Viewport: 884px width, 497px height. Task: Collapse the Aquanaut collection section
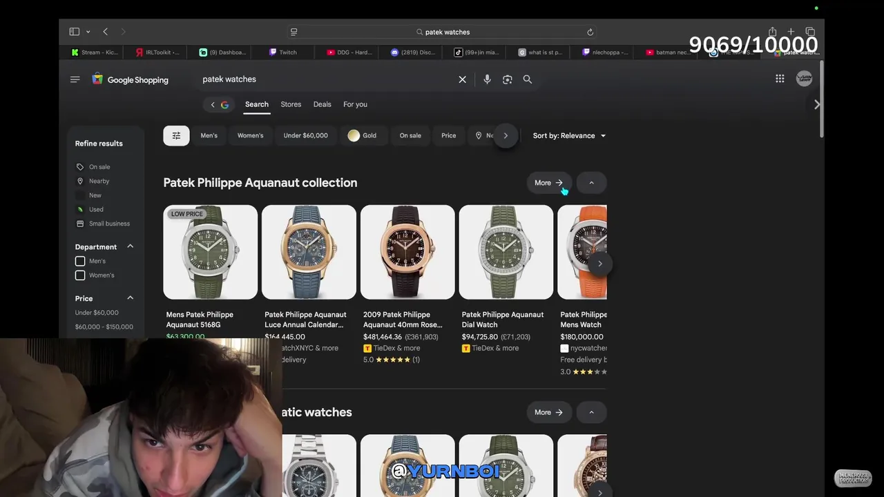click(x=591, y=183)
